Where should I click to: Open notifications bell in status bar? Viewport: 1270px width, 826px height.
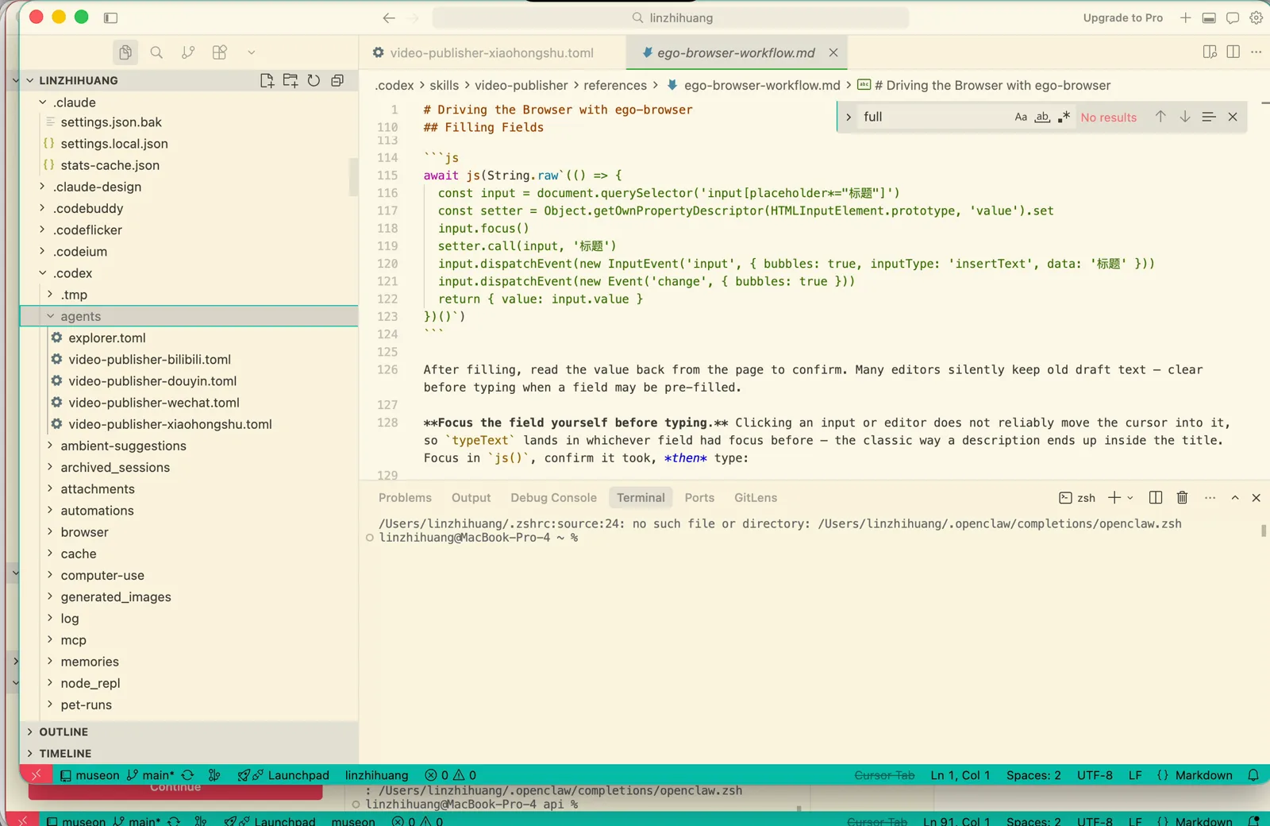(x=1253, y=775)
